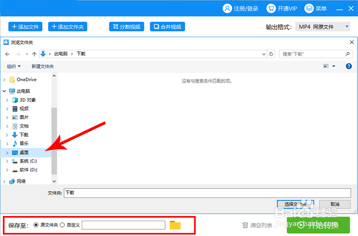Open the yellow browse folder icon
The height and width of the screenshot is (236, 358).
[x=175, y=225]
